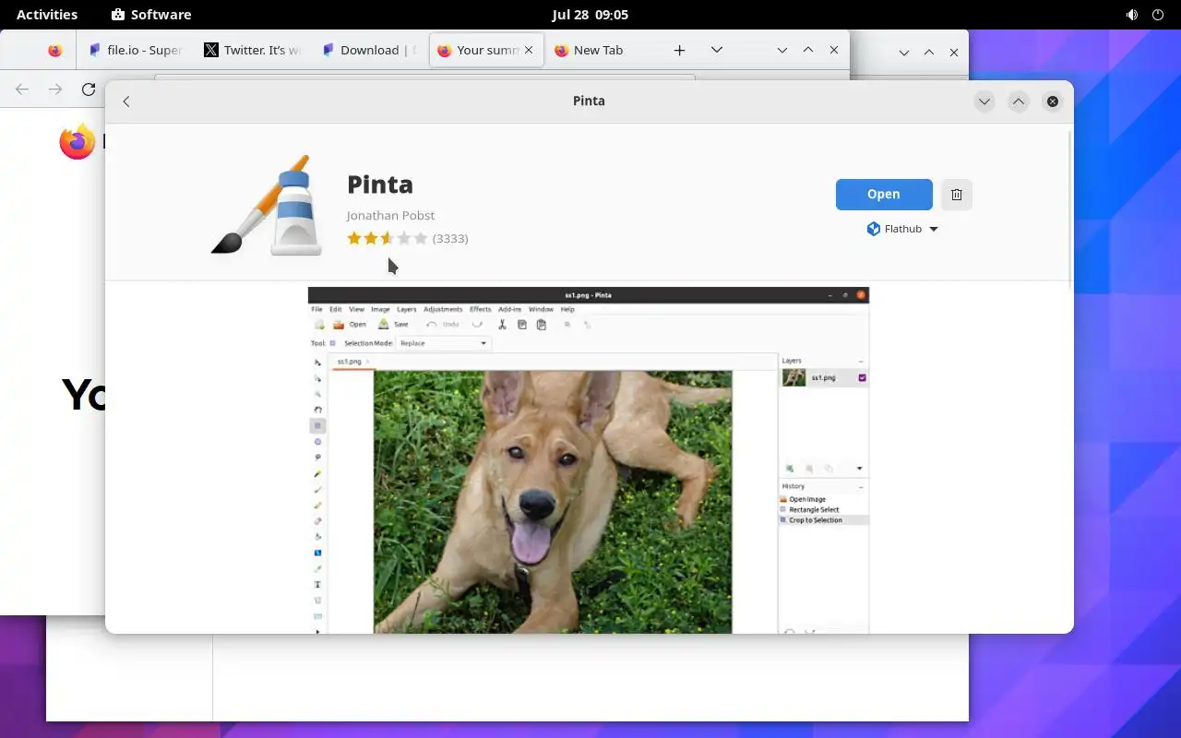Image resolution: width=1181 pixels, height=738 pixels.
Task: Click the Flathub source logo icon
Action: [x=873, y=229]
